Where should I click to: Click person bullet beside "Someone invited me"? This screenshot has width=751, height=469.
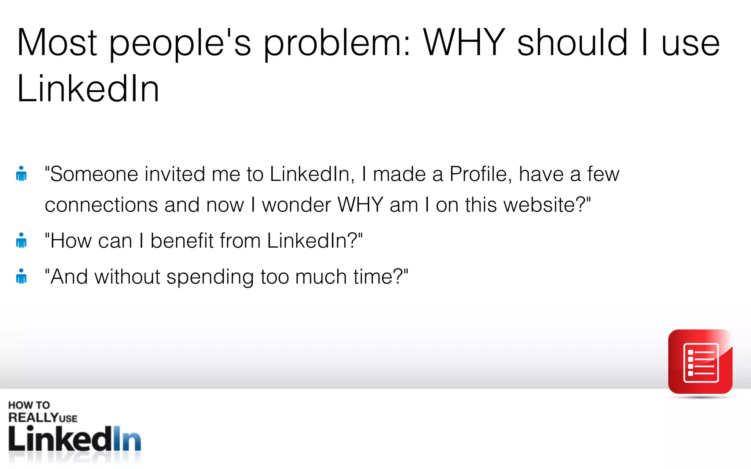21,174
